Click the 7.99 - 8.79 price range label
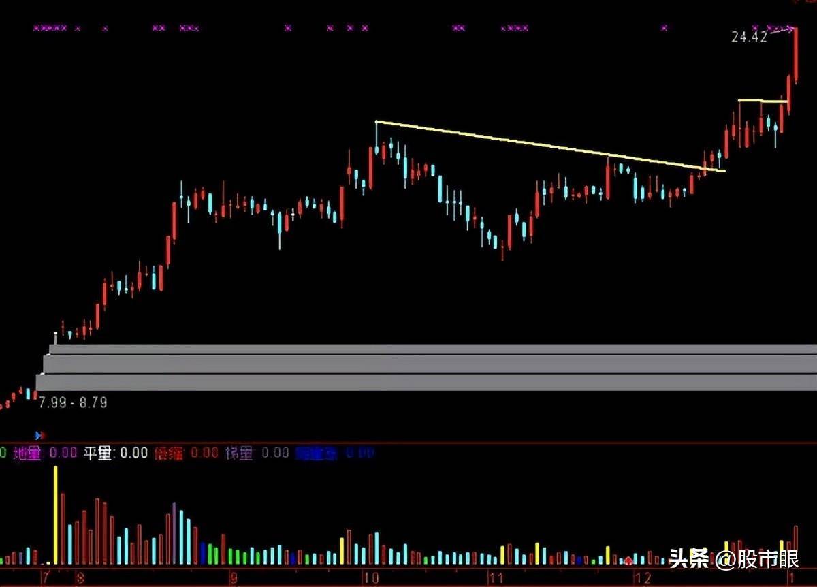The height and width of the screenshot is (587, 817). [x=73, y=402]
